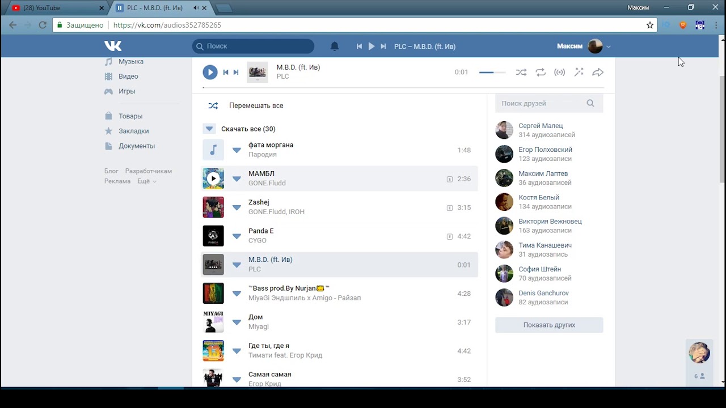Open the notifications bell
The height and width of the screenshot is (408, 726).
click(335, 46)
